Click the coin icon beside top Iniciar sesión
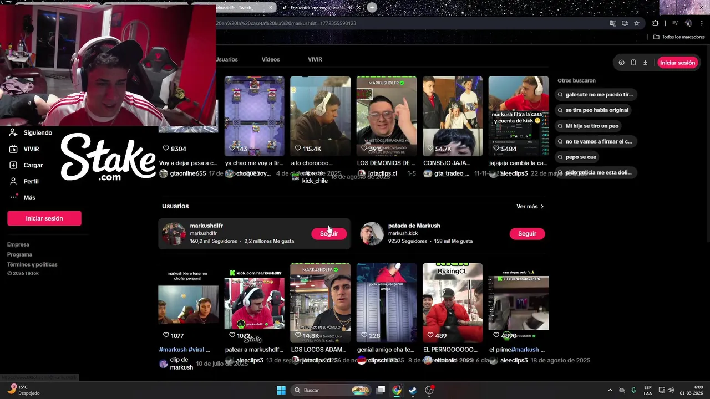This screenshot has width=710, height=399. [621, 63]
